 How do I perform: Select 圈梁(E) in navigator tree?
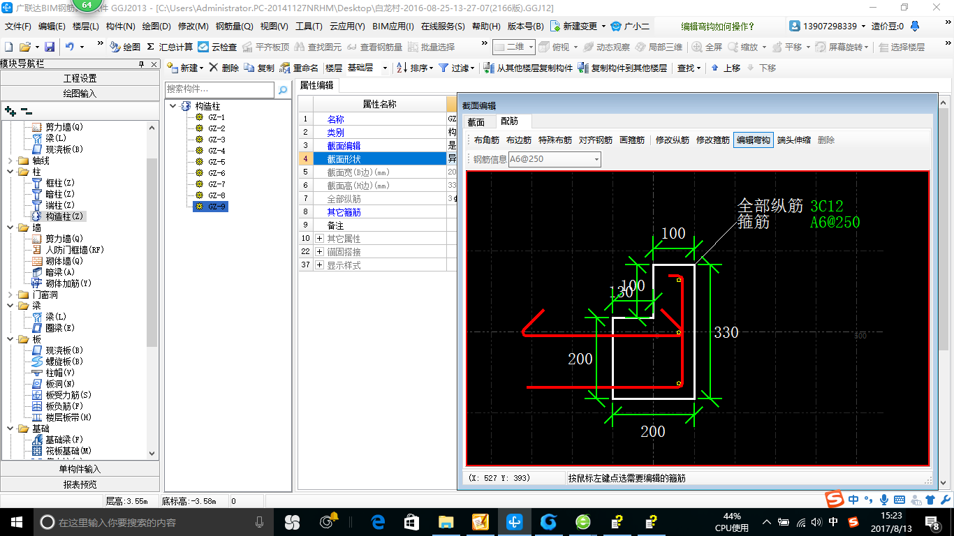click(x=60, y=328)
